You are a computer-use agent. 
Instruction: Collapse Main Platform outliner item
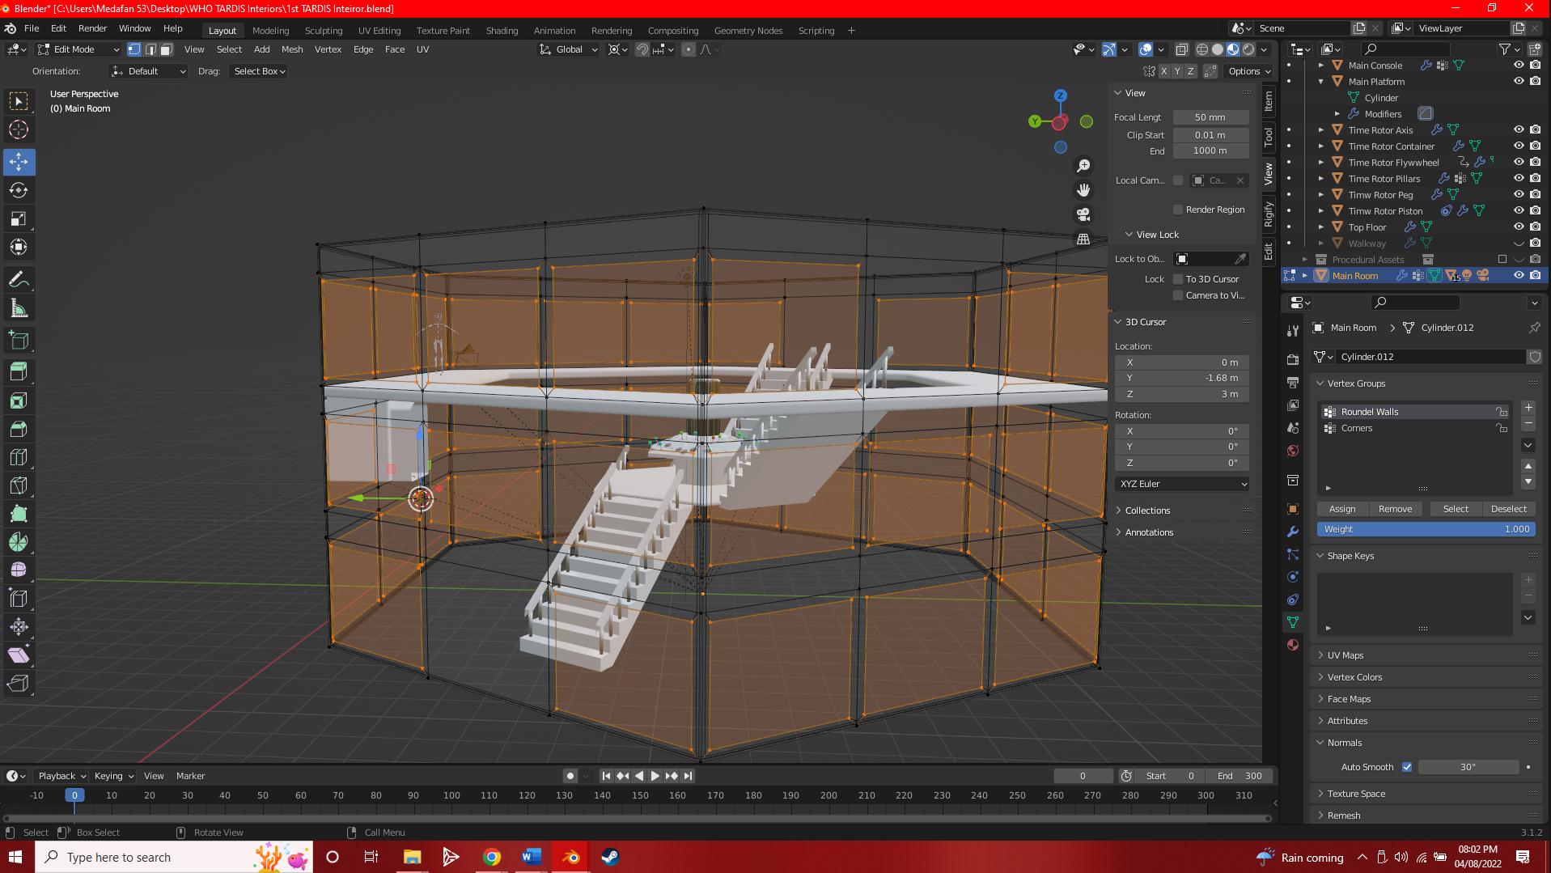(x=1321, y=82)
